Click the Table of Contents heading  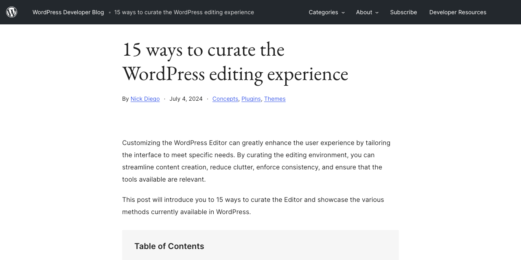click(x=169, y=246)
